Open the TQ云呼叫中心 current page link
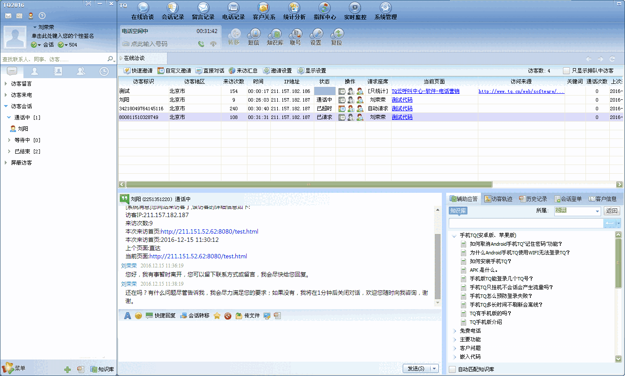Screen dimensions: 625x376 (x=425, y=91)
